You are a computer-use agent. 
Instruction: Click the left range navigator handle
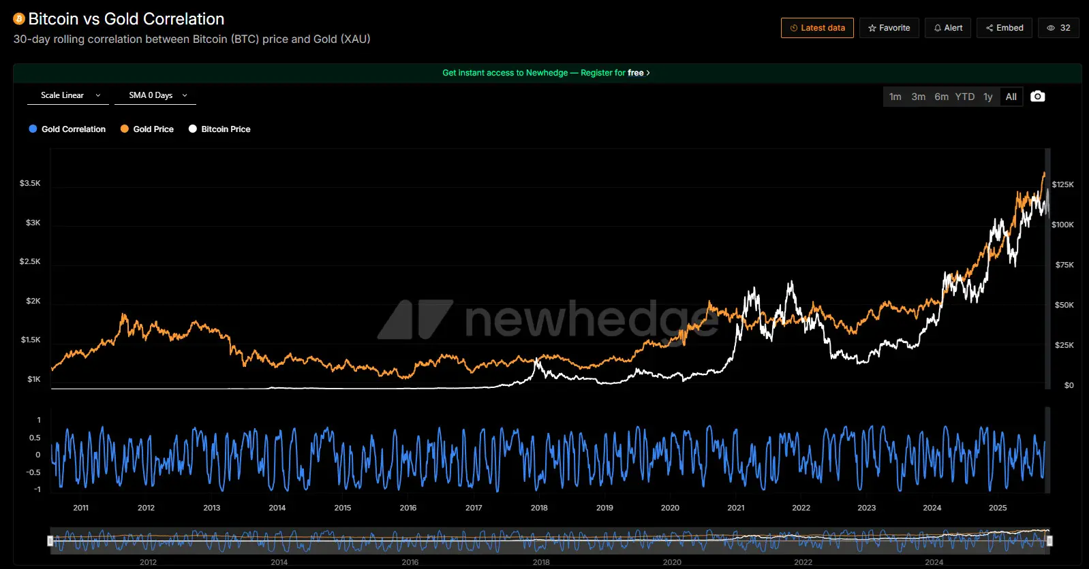click(50, 541)
